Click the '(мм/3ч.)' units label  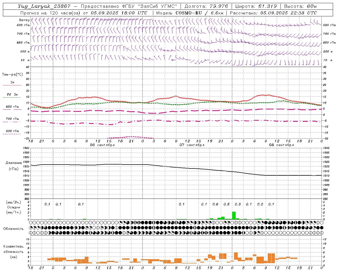pos(14,202)
